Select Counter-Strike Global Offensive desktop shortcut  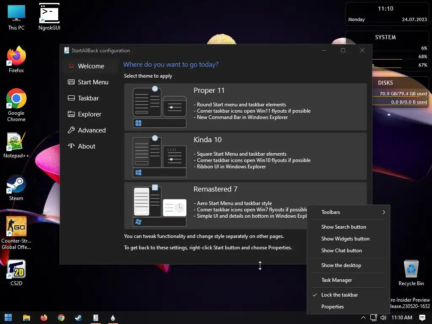[16, 233]
